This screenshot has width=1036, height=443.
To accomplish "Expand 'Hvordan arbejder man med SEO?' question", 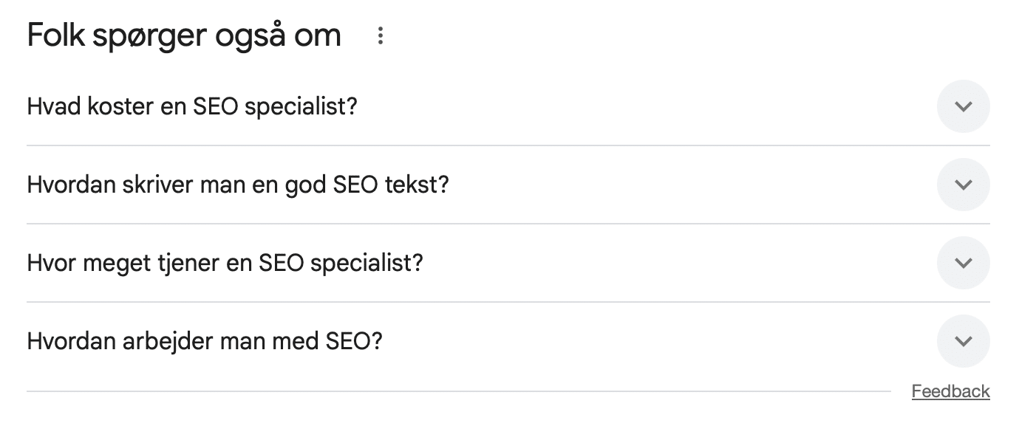I will (x=508, y=341).
